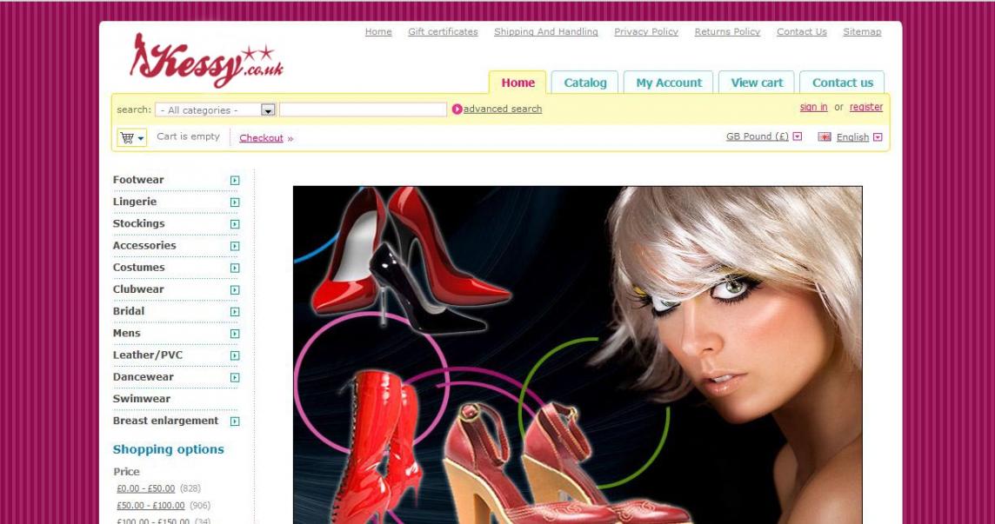
Task: Click the shoes promotional banner image
Action: click(578, 355)
